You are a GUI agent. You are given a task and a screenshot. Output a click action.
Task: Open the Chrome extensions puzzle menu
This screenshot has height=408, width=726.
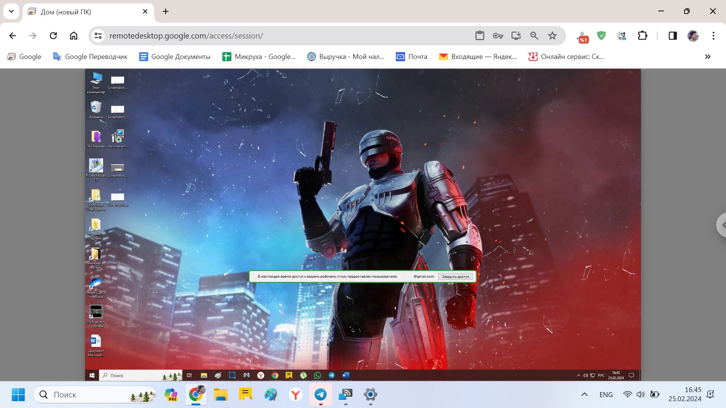point(642,36)
